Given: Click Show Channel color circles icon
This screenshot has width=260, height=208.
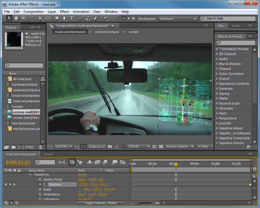Looking at the screenshot, I should coord(123,146).
